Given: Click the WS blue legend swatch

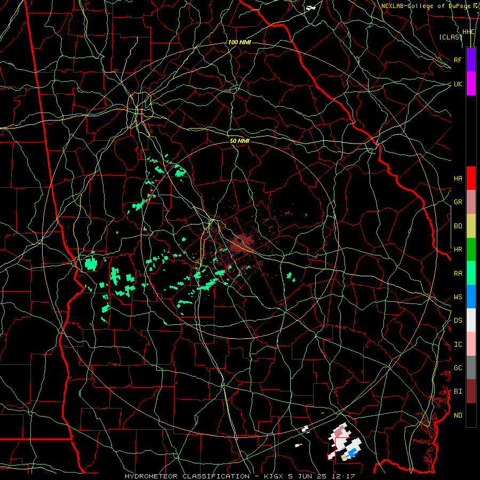Looking at the screenshot, I should click(x=471, y=297).
